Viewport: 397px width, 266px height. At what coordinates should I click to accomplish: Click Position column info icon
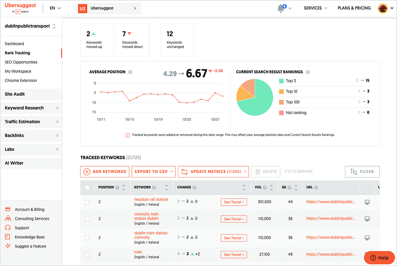[117, 187]
